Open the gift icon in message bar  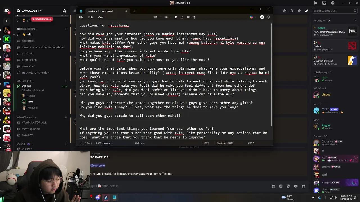click(273, 186)
